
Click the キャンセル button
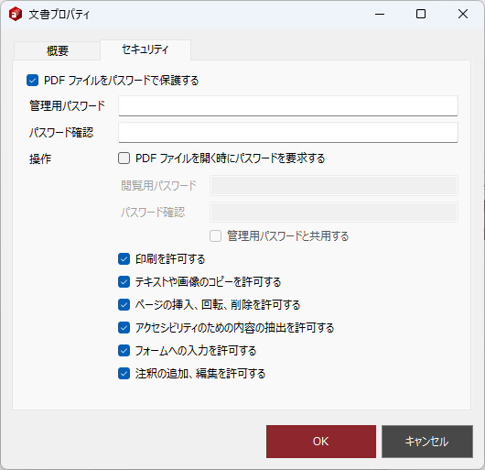427,442
